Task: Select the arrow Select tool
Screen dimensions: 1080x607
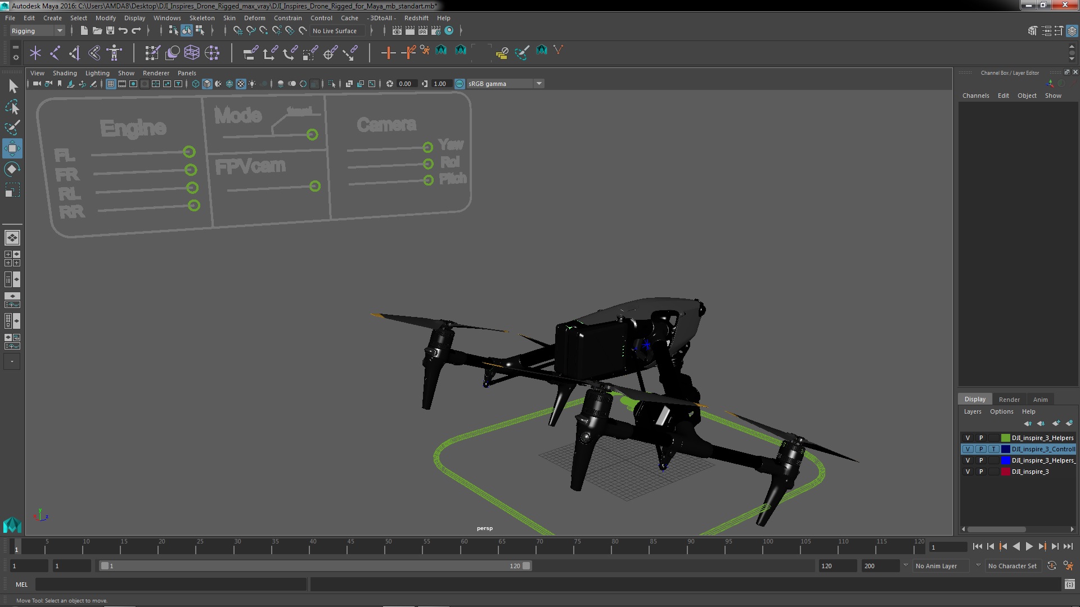Action: [x=12, y=86]
